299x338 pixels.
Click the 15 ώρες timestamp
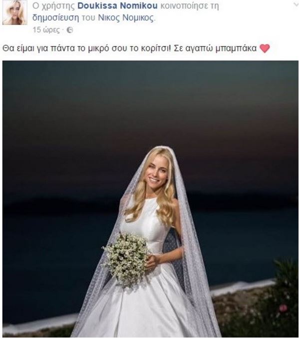46,29
